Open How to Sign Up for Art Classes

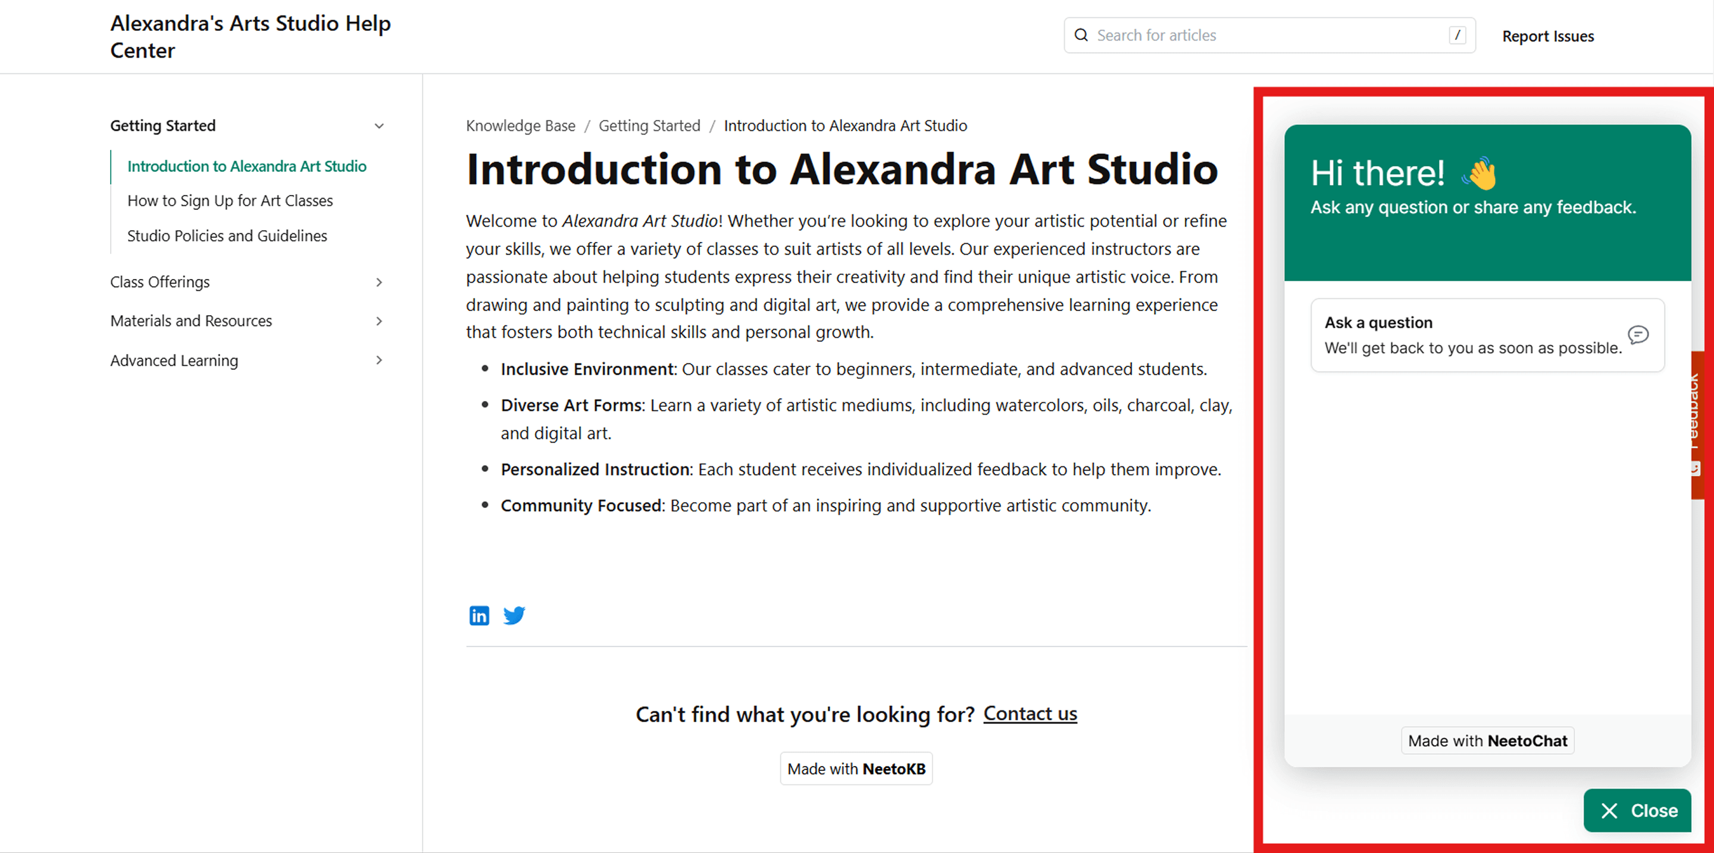point(230,201)
